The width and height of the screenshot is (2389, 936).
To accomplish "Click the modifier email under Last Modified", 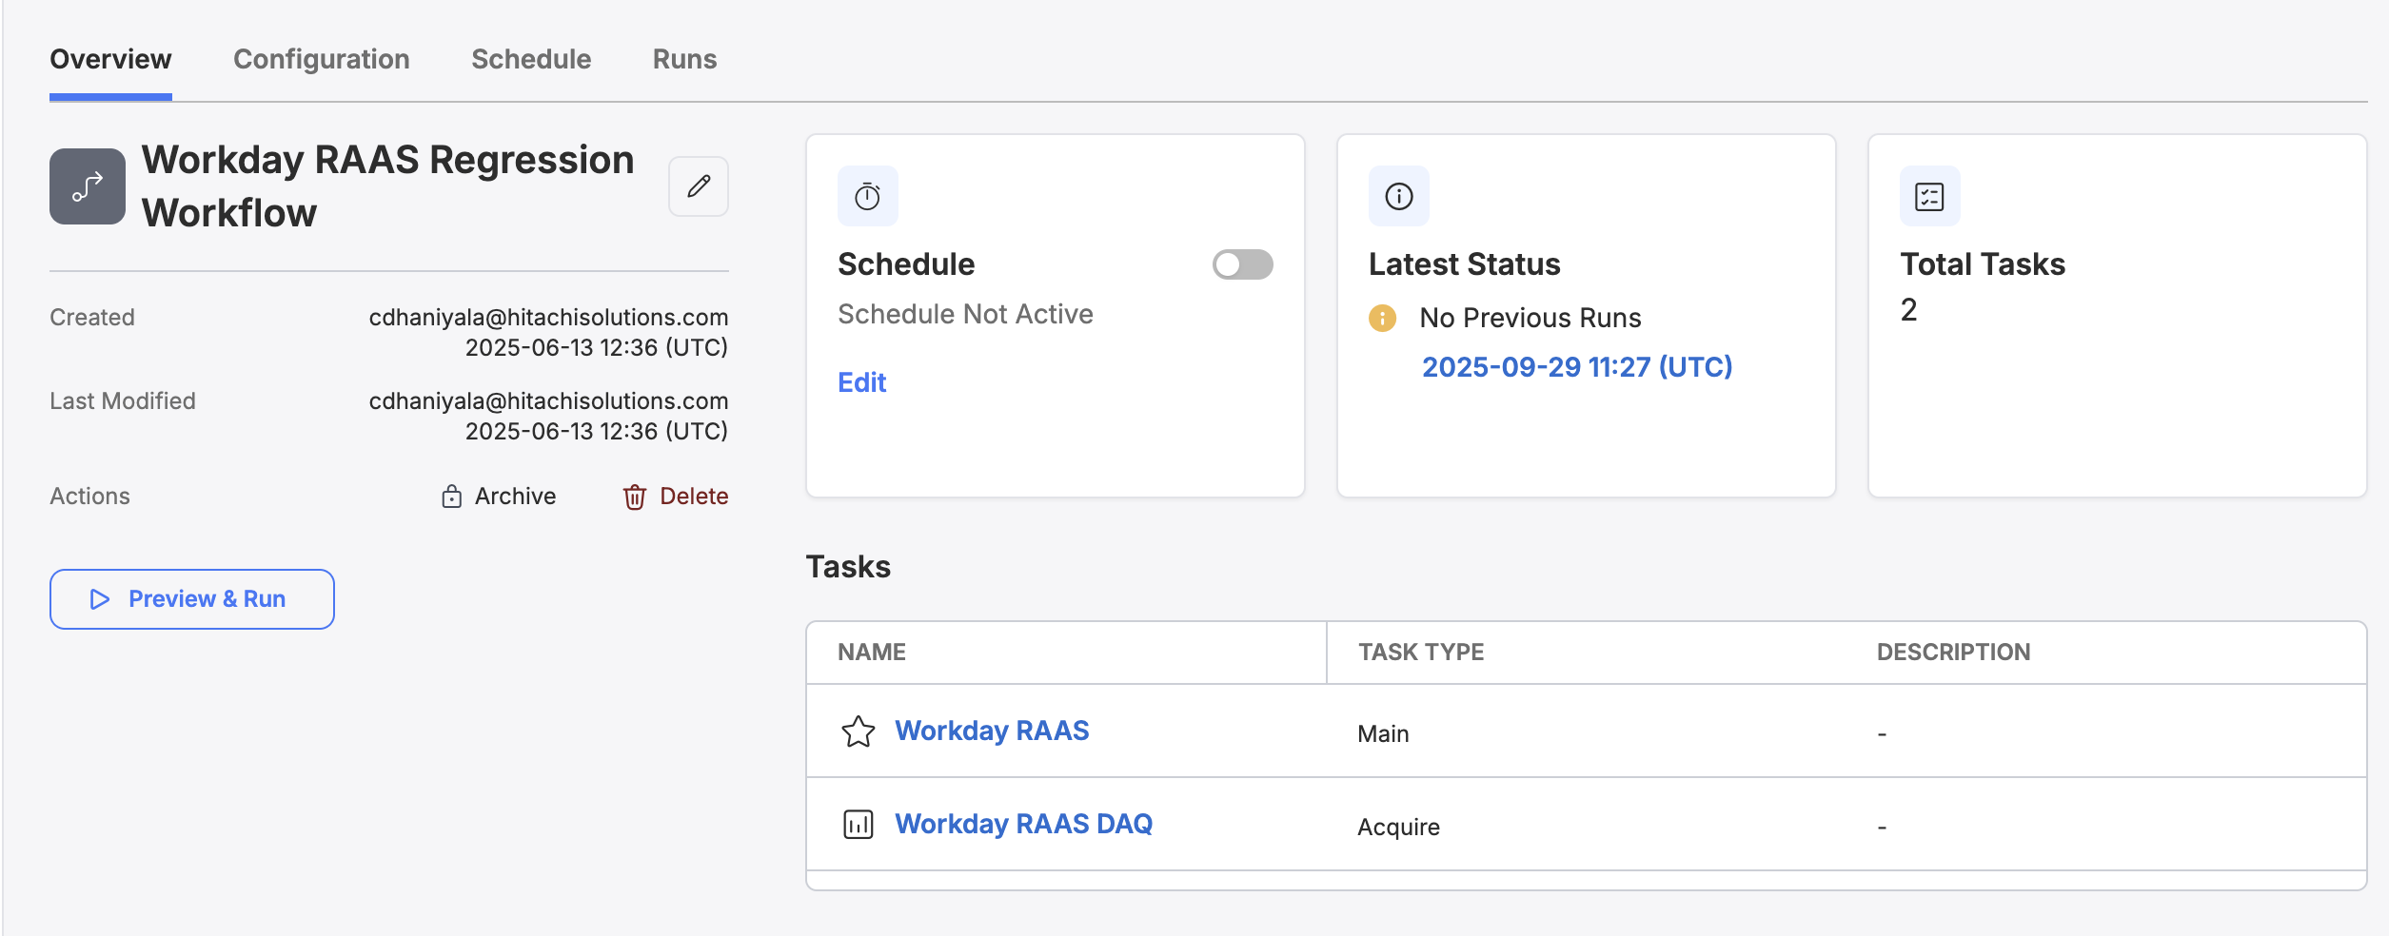I will [548, 401].
